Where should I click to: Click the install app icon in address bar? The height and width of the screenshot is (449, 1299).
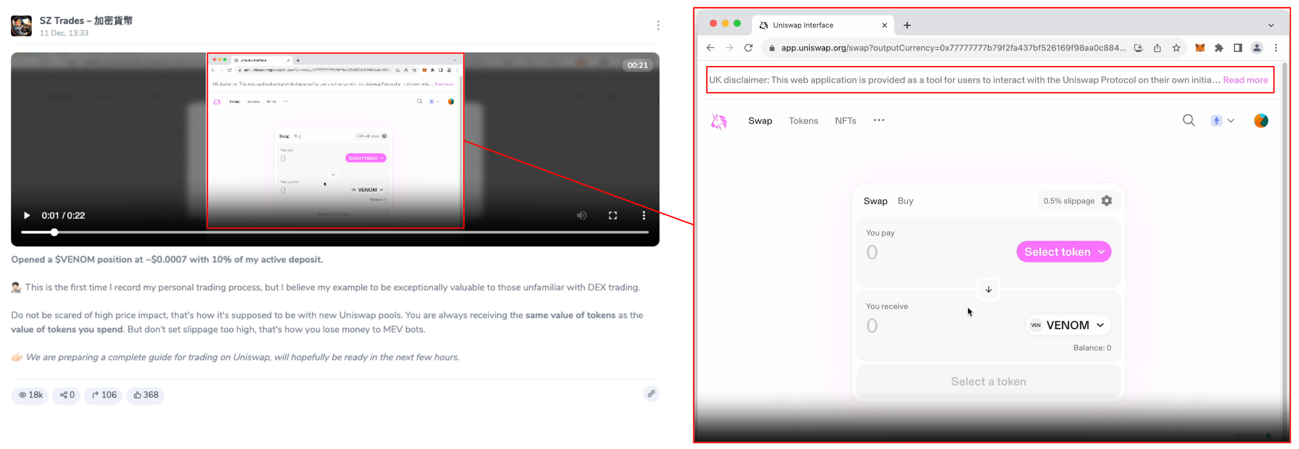click(x=1138, y=48)
